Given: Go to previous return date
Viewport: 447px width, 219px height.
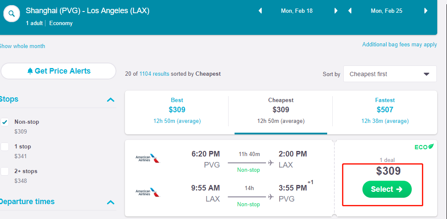Looking at the screenshot, I should [350, 11].
